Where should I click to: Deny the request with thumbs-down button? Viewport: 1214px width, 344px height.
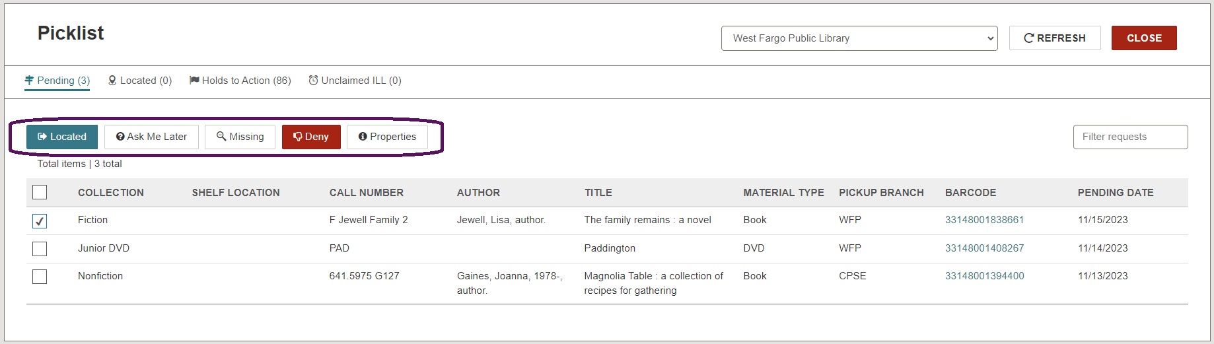coord(311,137)
